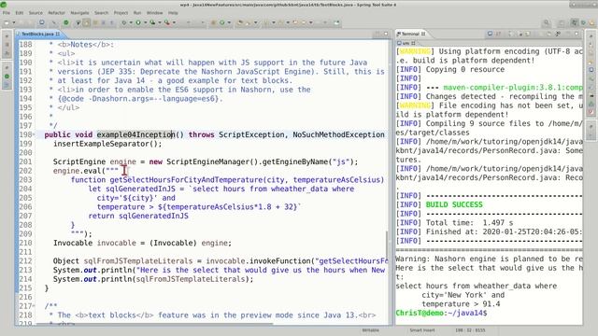
Task: Open the Project menu
Action: pyautogui.click(x=121, y=12)
